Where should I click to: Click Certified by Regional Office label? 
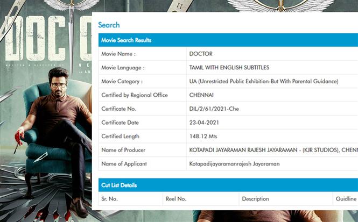[135, 95]
